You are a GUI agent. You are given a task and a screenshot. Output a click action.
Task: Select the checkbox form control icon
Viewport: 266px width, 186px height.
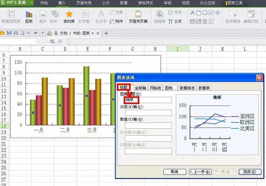[x=211, y=13]
